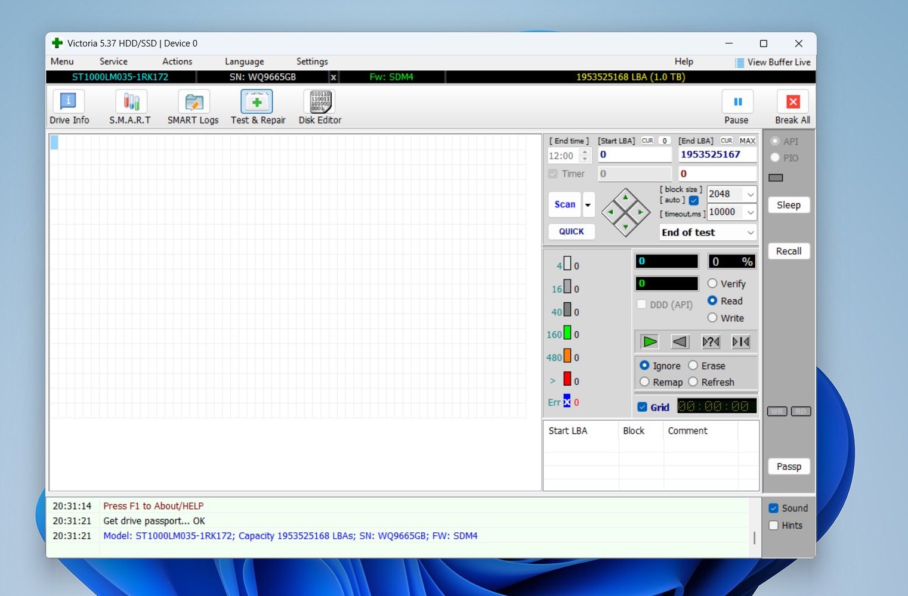The height and width of the screenshot is (596, 908).
Task: Click the butterfly seek scan button
Action: click(741, 342)
